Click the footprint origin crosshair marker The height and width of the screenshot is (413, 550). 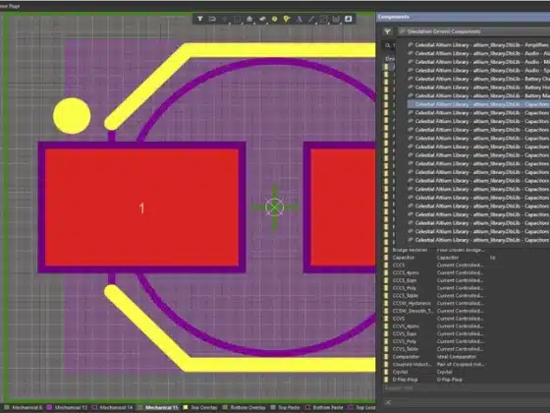click(275, 207)
